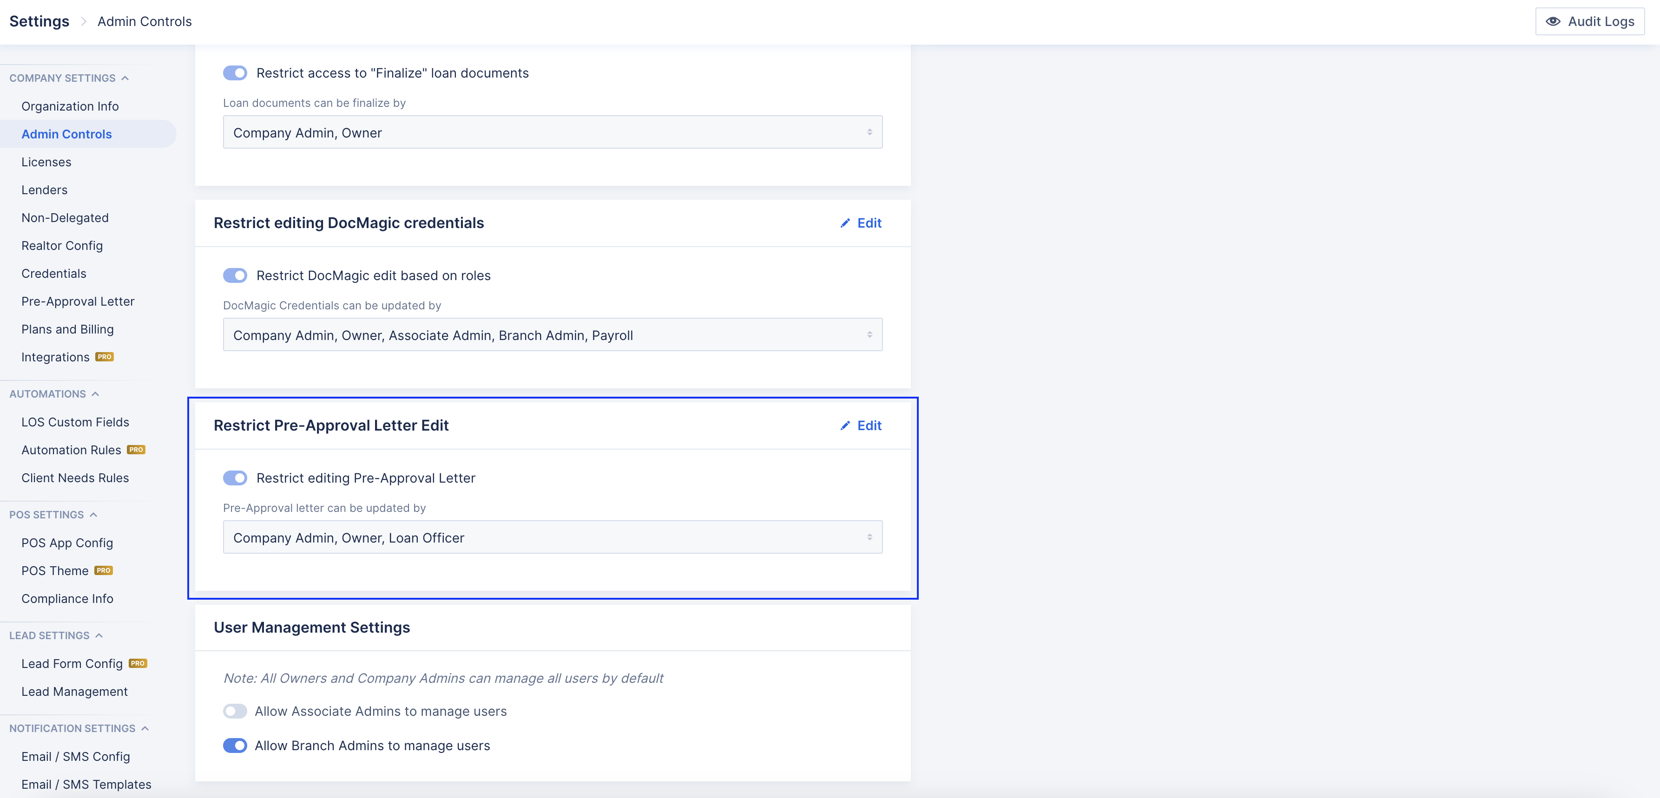Image resolution: width=1660 pixels, height=798 pixels.
Task: Open the Loan documents finalize roles dropdown
Action: click(x=552, y=133)
